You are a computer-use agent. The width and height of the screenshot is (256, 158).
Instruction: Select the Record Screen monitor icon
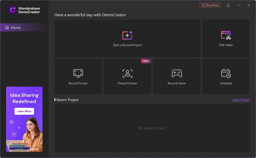(78, 73)
